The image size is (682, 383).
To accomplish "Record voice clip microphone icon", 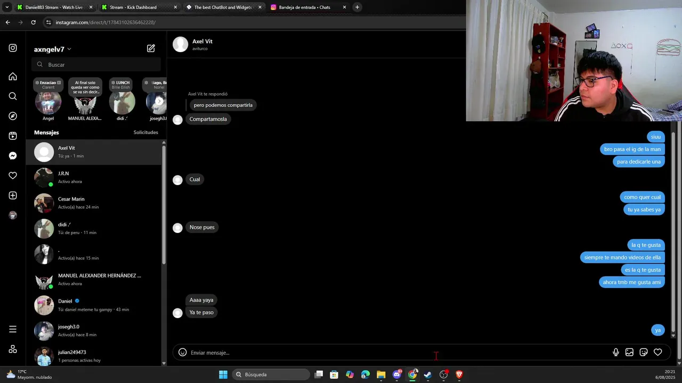I will (x=616, y=352).
